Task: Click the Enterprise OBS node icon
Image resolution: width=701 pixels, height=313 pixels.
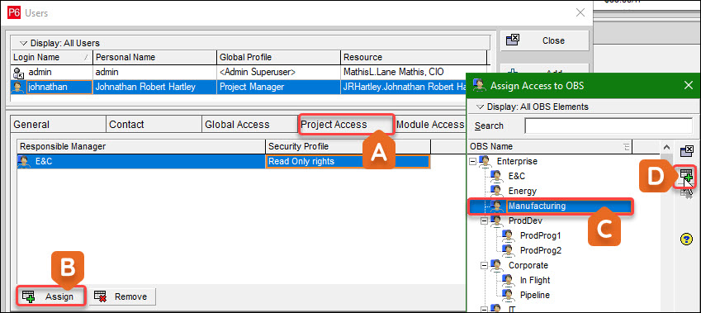Action: [x=484, y=161]
